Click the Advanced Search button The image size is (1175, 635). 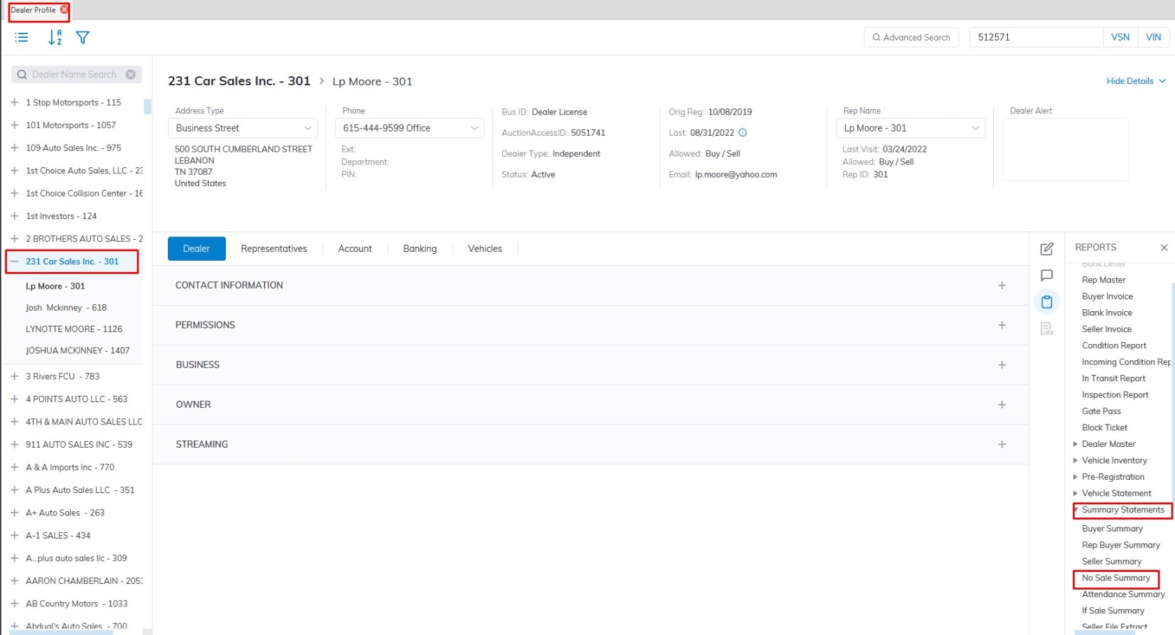click(911, 38)
